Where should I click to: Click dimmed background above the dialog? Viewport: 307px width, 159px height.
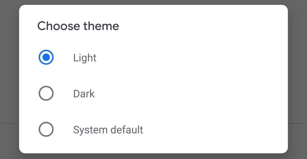[153, 2]
